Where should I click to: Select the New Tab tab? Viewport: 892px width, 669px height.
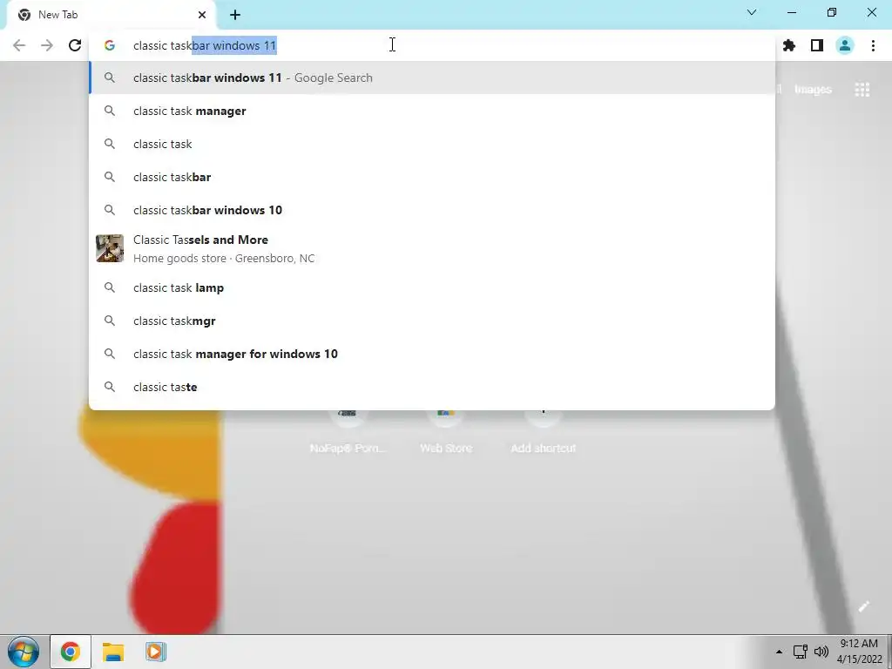click(111, 15)
